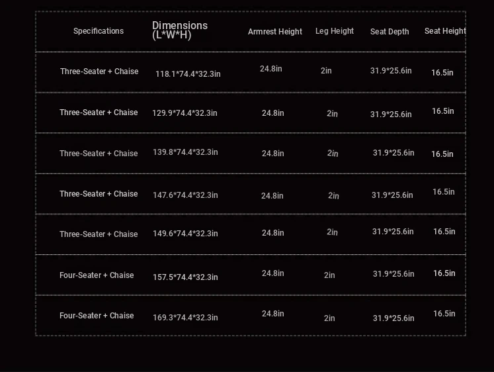This screenshot has width=494, height=372.
Task: Click the Seat Depth column header
Action: click(390, 32)
